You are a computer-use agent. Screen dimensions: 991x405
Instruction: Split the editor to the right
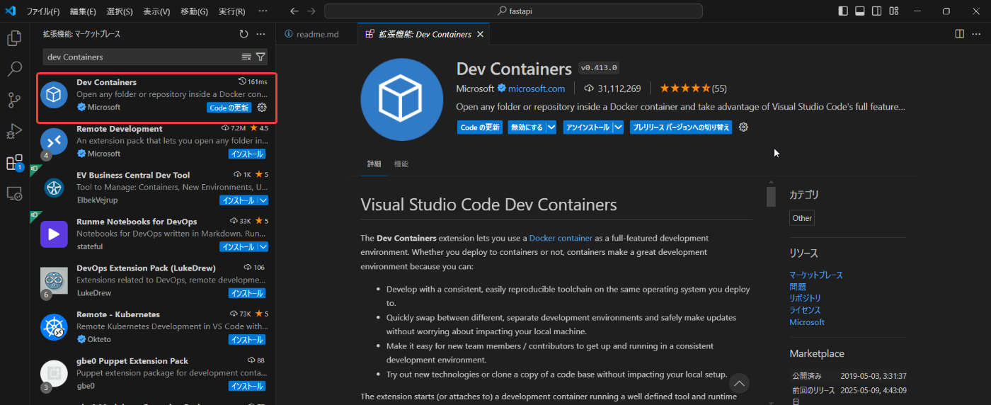960,34
